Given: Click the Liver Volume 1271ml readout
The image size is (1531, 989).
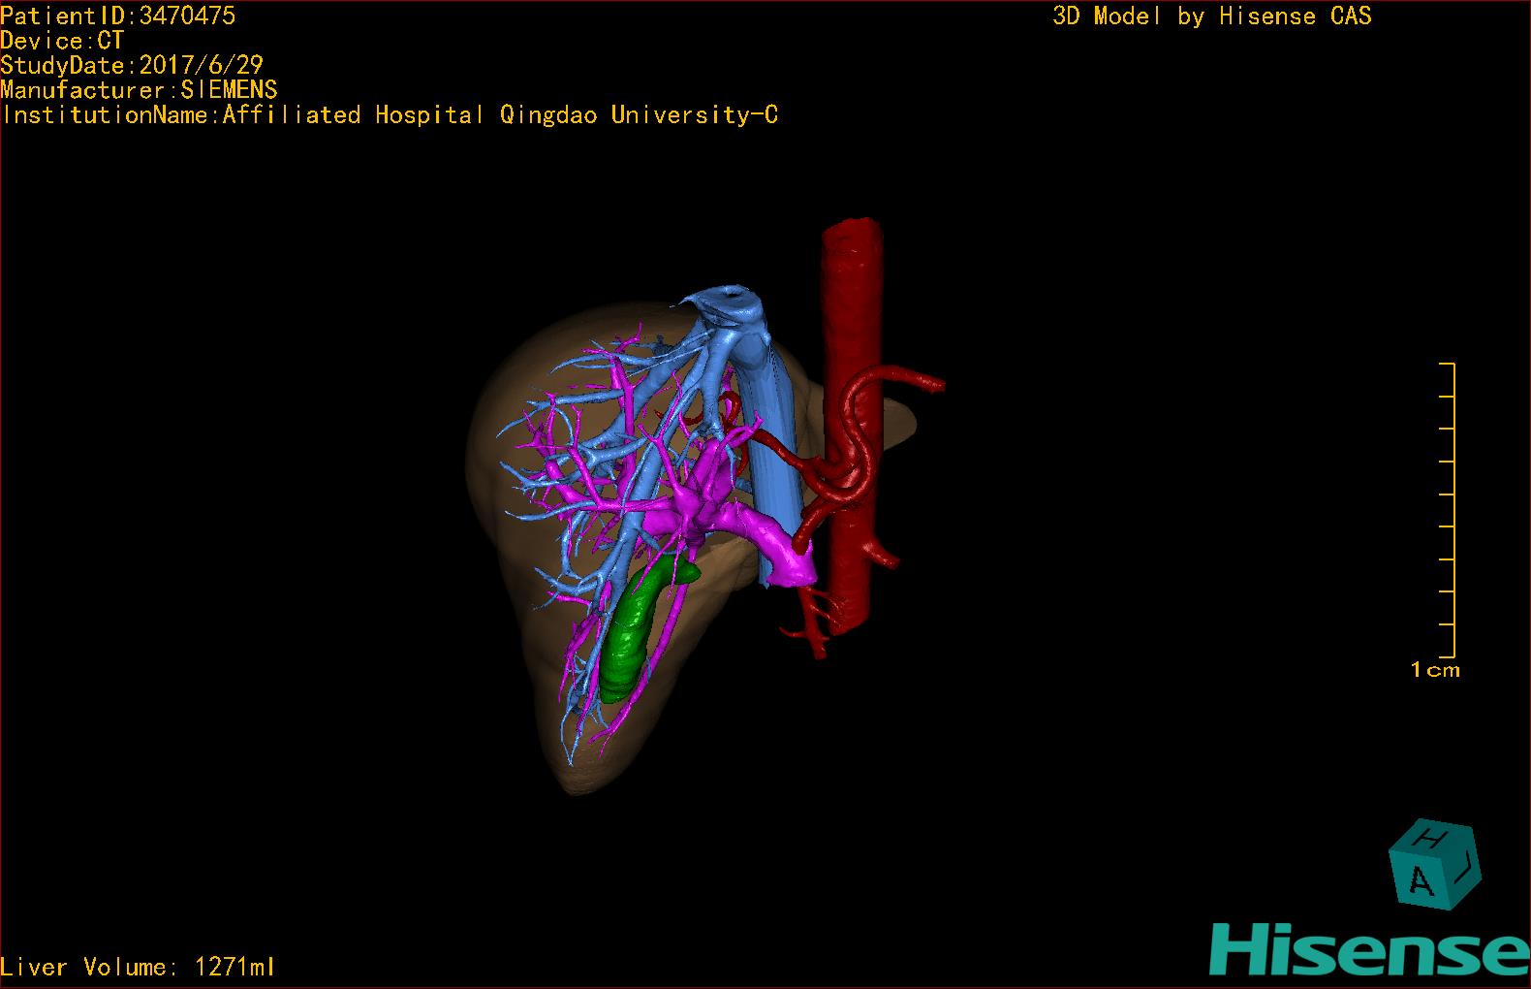Looking at the screenshot, I should point(138,967).
